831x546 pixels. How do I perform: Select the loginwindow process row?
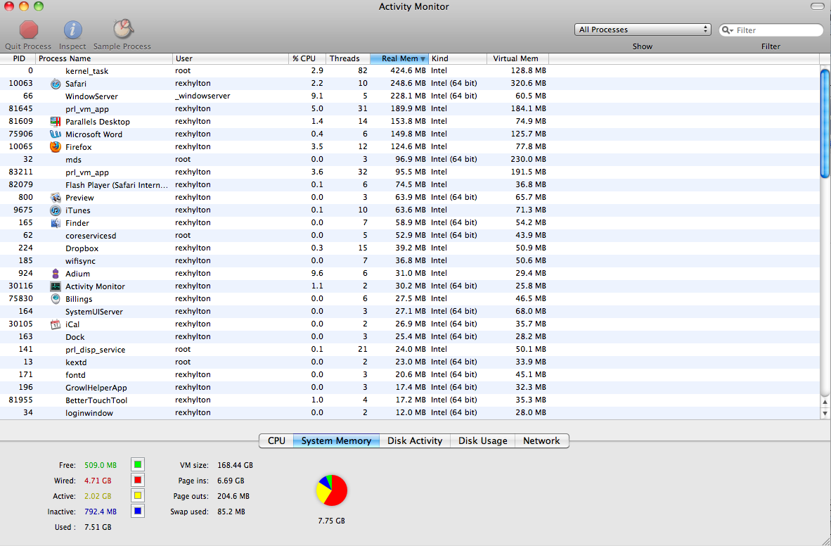coord(410,412)
